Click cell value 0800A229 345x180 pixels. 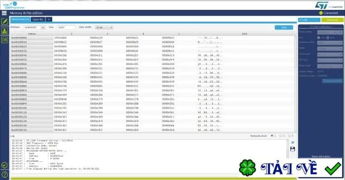click(96, 38)
